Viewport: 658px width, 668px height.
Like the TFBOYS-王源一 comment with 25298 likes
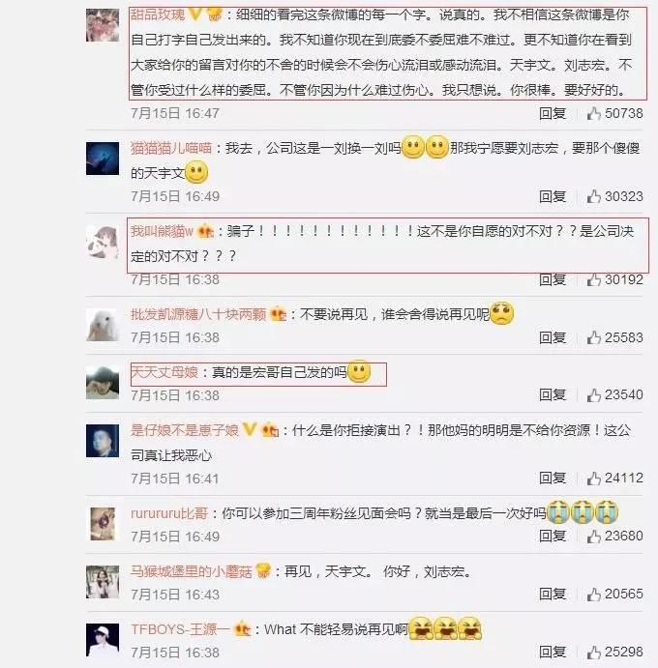[x=593, y=653]
